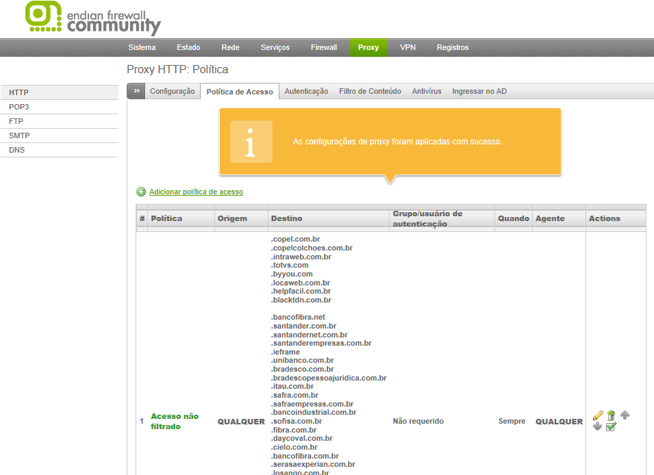Select DNS in the sidebar
Screen dimensions: 654x475
[x=60, y=150]
